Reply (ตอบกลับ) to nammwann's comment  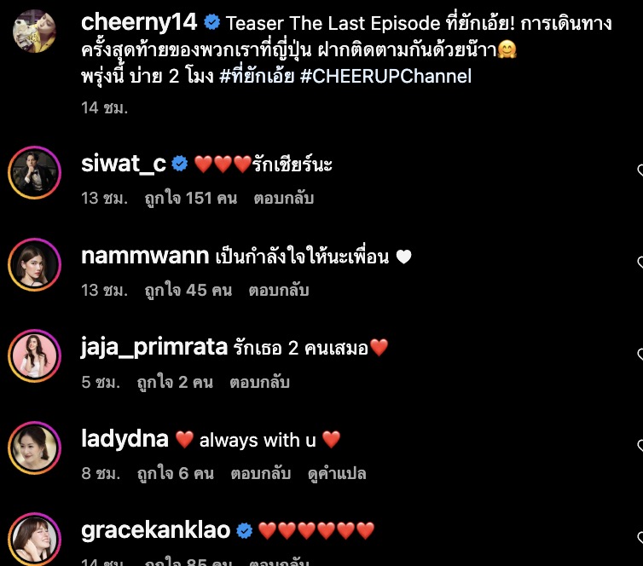(x=279, y=291)
